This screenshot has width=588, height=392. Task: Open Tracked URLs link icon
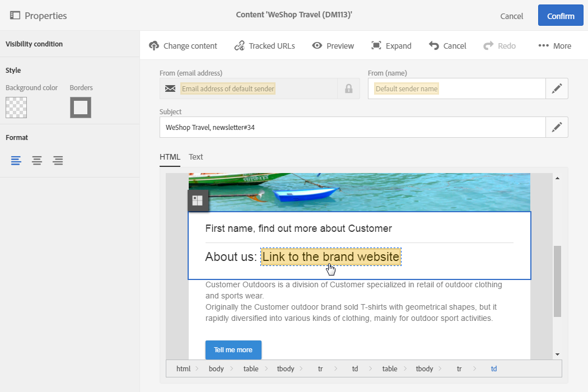(x=239, y=46)
